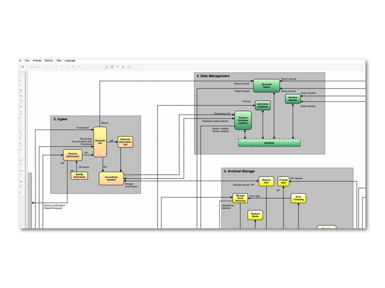Click the line color pencil icon
The height and width of the screenshot is (288, 385).
(106, 67)
